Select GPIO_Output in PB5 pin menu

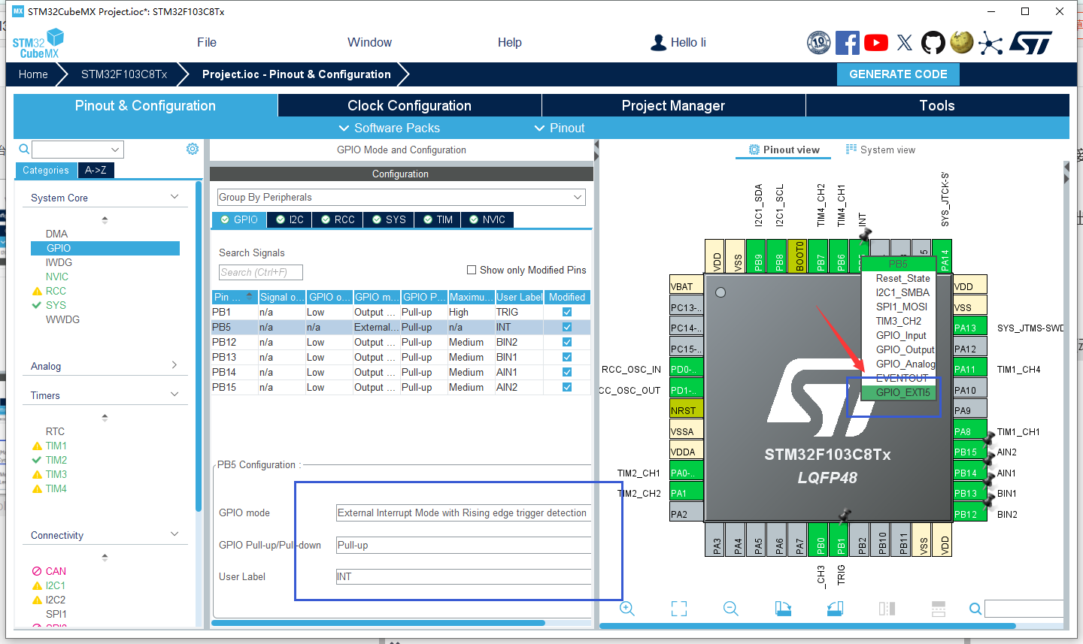coord(905,349)
